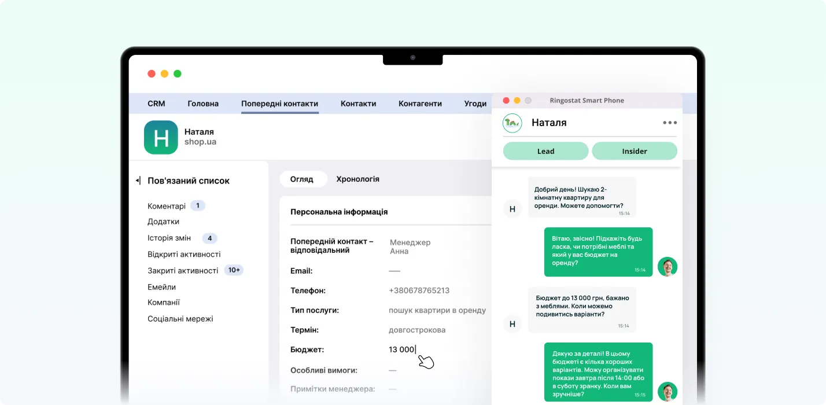Switch to the Хронологія tab
The image size is (826, 405).
pos(357,179)
